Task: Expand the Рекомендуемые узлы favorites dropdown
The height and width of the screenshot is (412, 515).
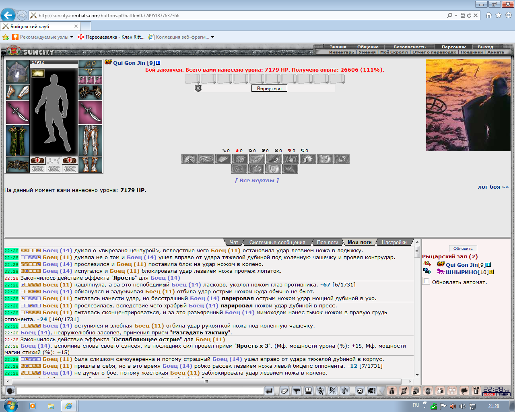Action: point(72,37)
